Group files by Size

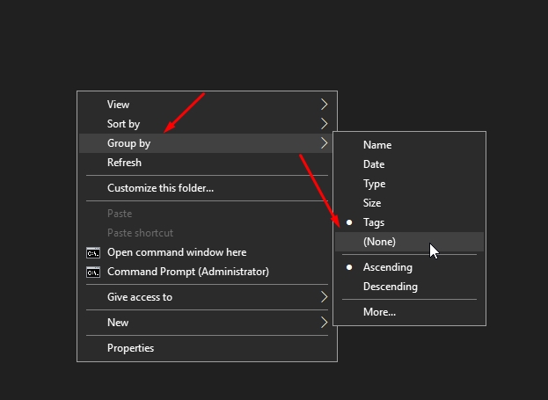point(372,203)
